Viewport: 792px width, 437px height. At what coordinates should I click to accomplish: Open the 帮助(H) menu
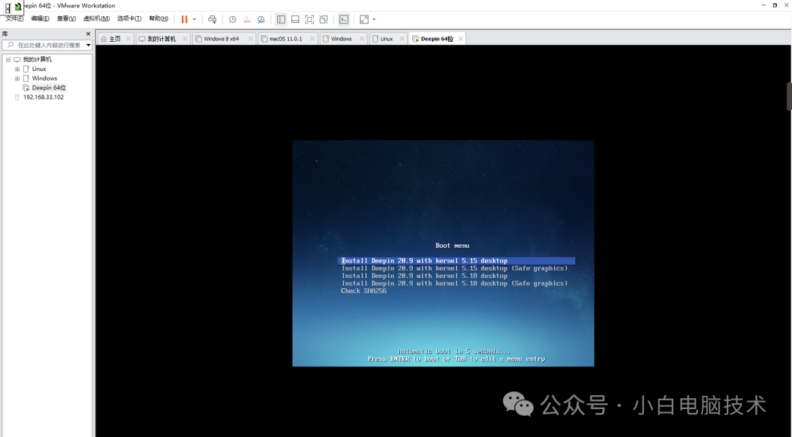(158, 18)
